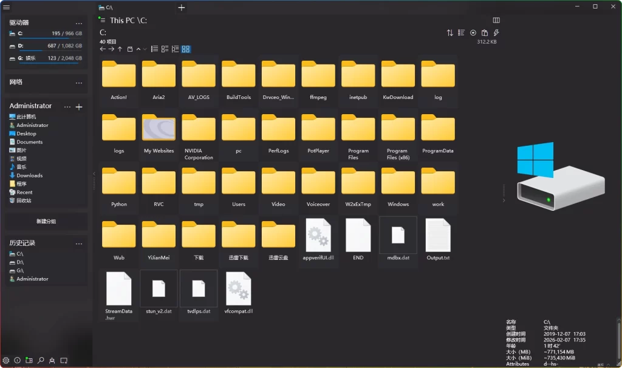Go back with the left arrow

103,49
